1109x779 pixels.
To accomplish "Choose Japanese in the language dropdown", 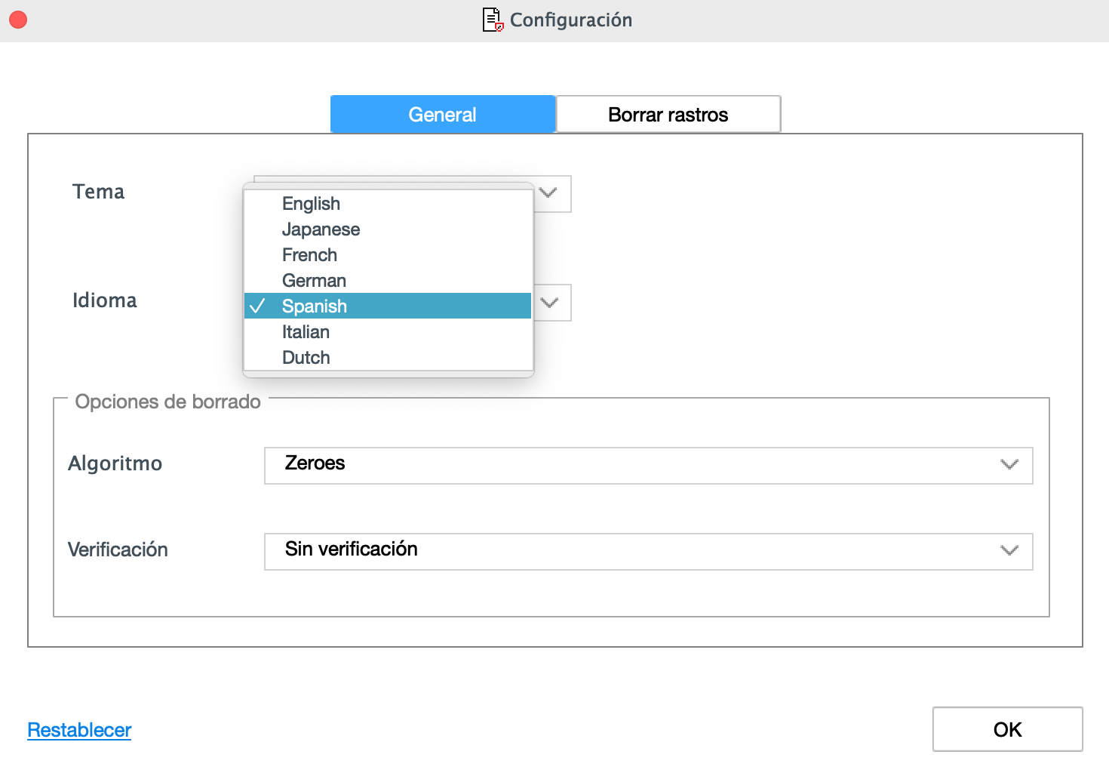I will tap(388, 229).
